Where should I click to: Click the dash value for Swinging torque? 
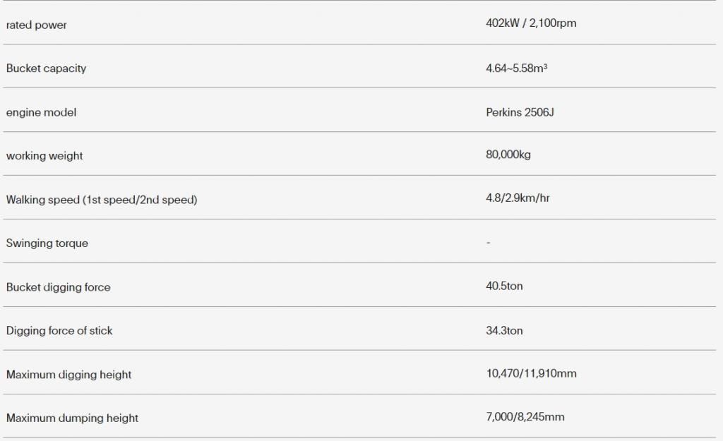tap(489, 243)
